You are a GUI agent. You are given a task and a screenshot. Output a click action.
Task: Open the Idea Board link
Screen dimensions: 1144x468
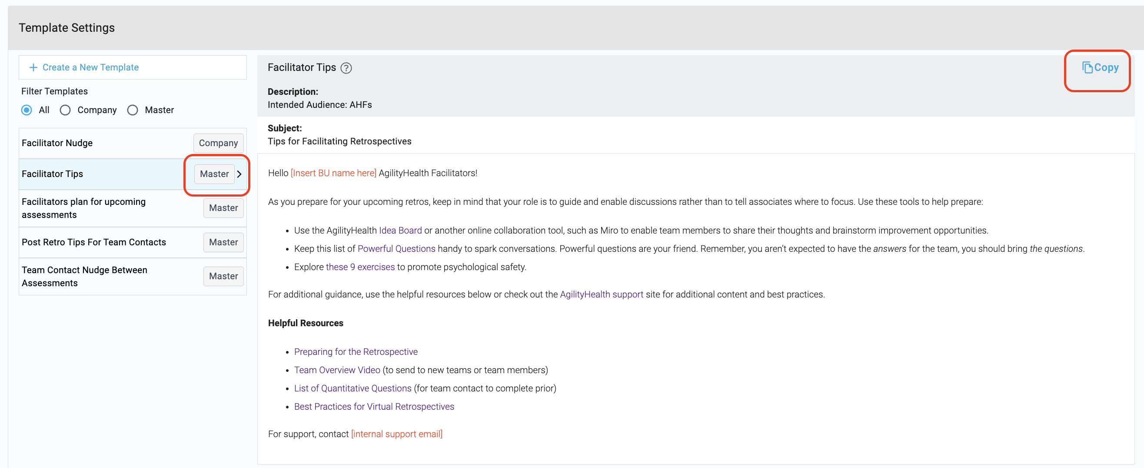click(400, 231)
